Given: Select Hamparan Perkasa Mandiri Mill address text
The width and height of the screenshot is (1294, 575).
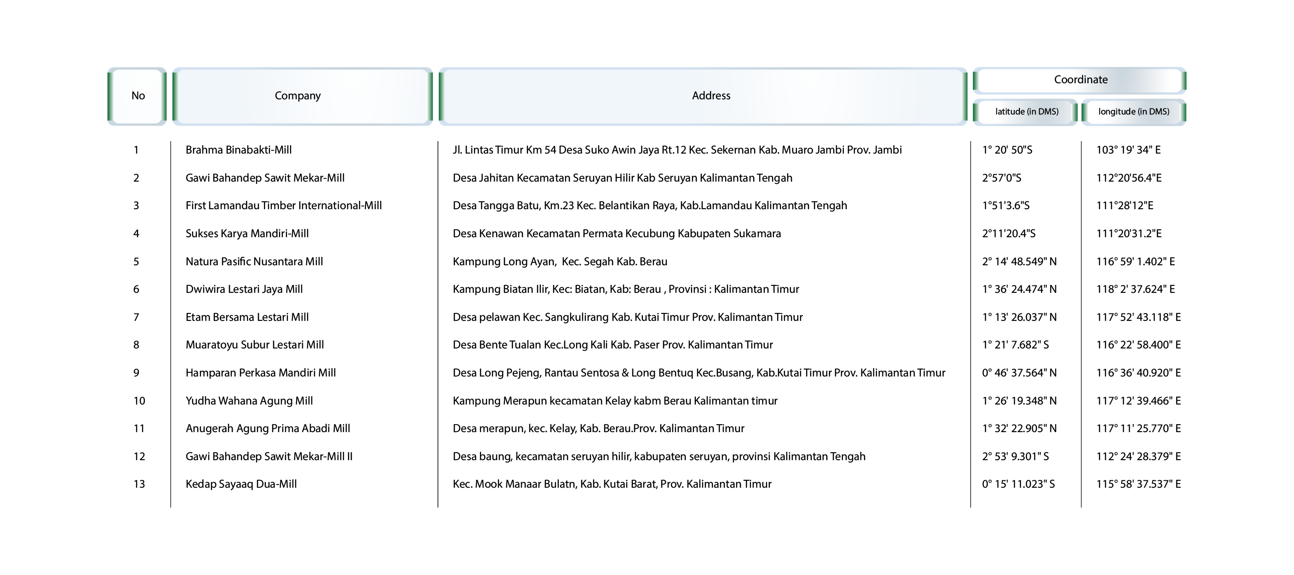Looking at the screenshot, I should (698, 373).
